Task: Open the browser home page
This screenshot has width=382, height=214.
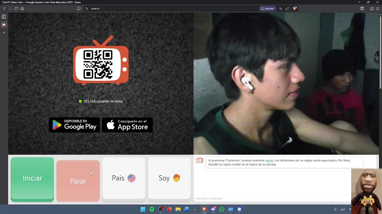Action: pos(22,9)
